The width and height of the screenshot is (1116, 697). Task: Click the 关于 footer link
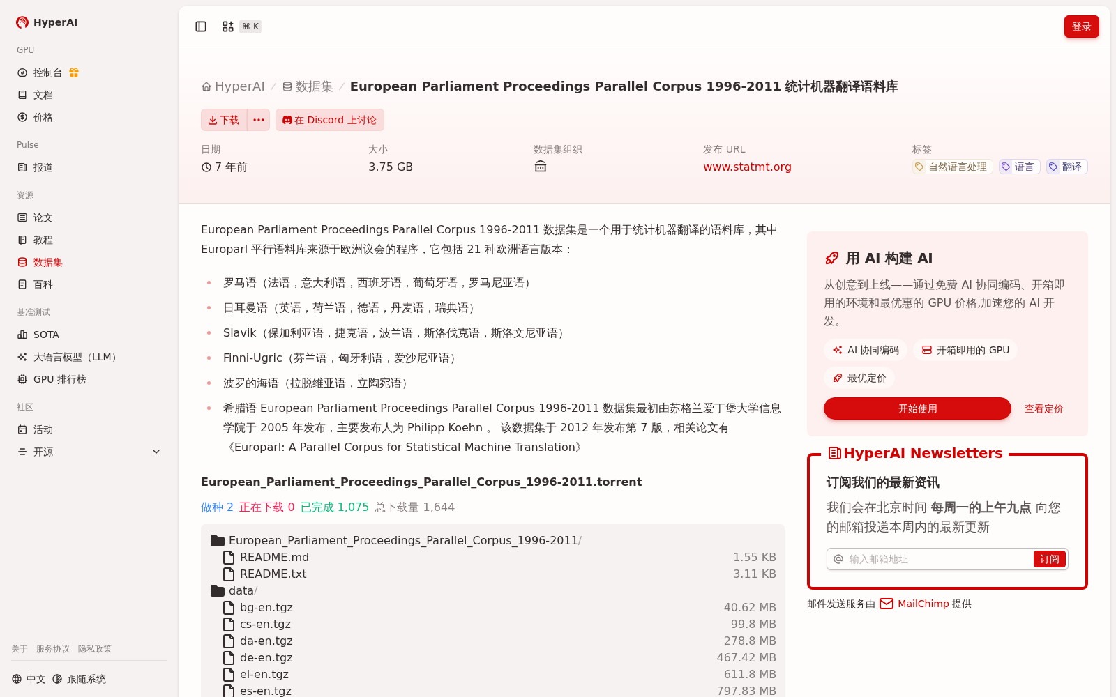click(x=20, y=649)
